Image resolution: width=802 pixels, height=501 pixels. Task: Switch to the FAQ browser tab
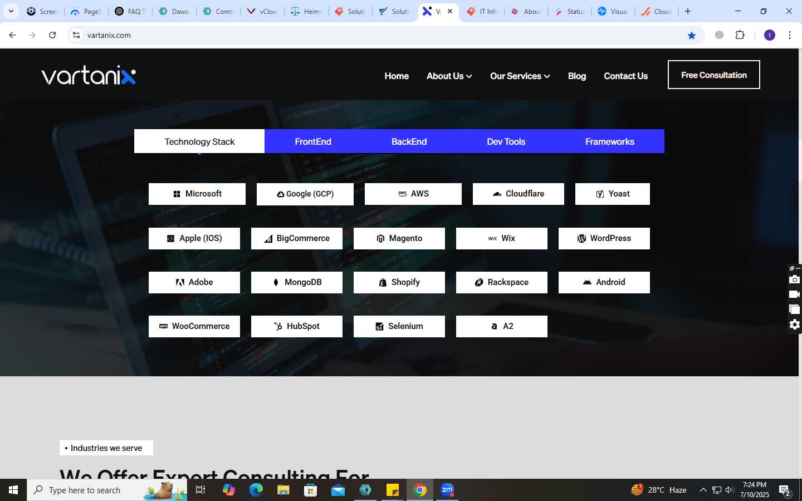tap(130, 11)
